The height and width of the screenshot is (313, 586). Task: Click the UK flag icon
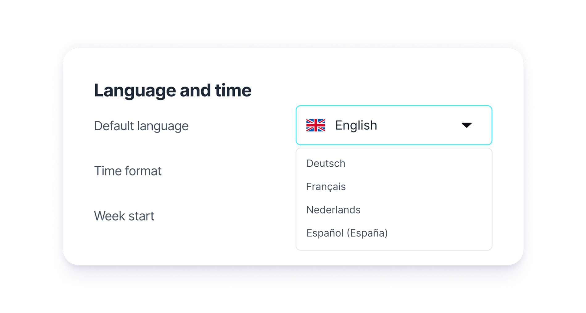tap(316, 125)
